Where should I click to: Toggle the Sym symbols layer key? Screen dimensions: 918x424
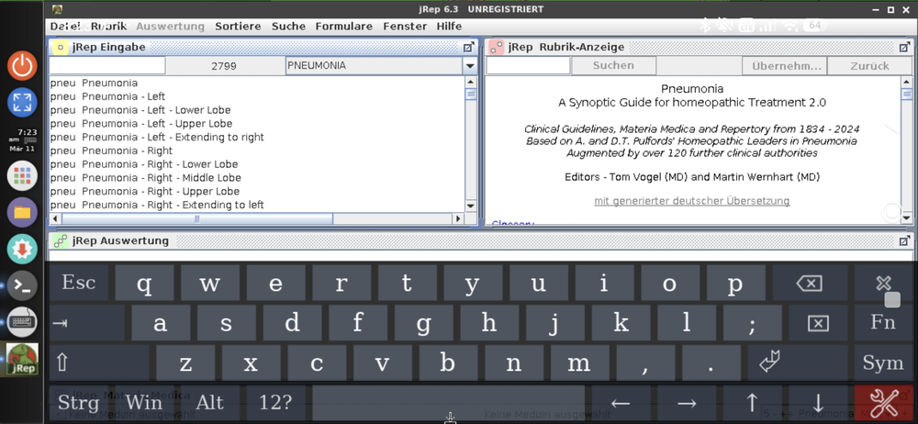(x=882, y=363)
